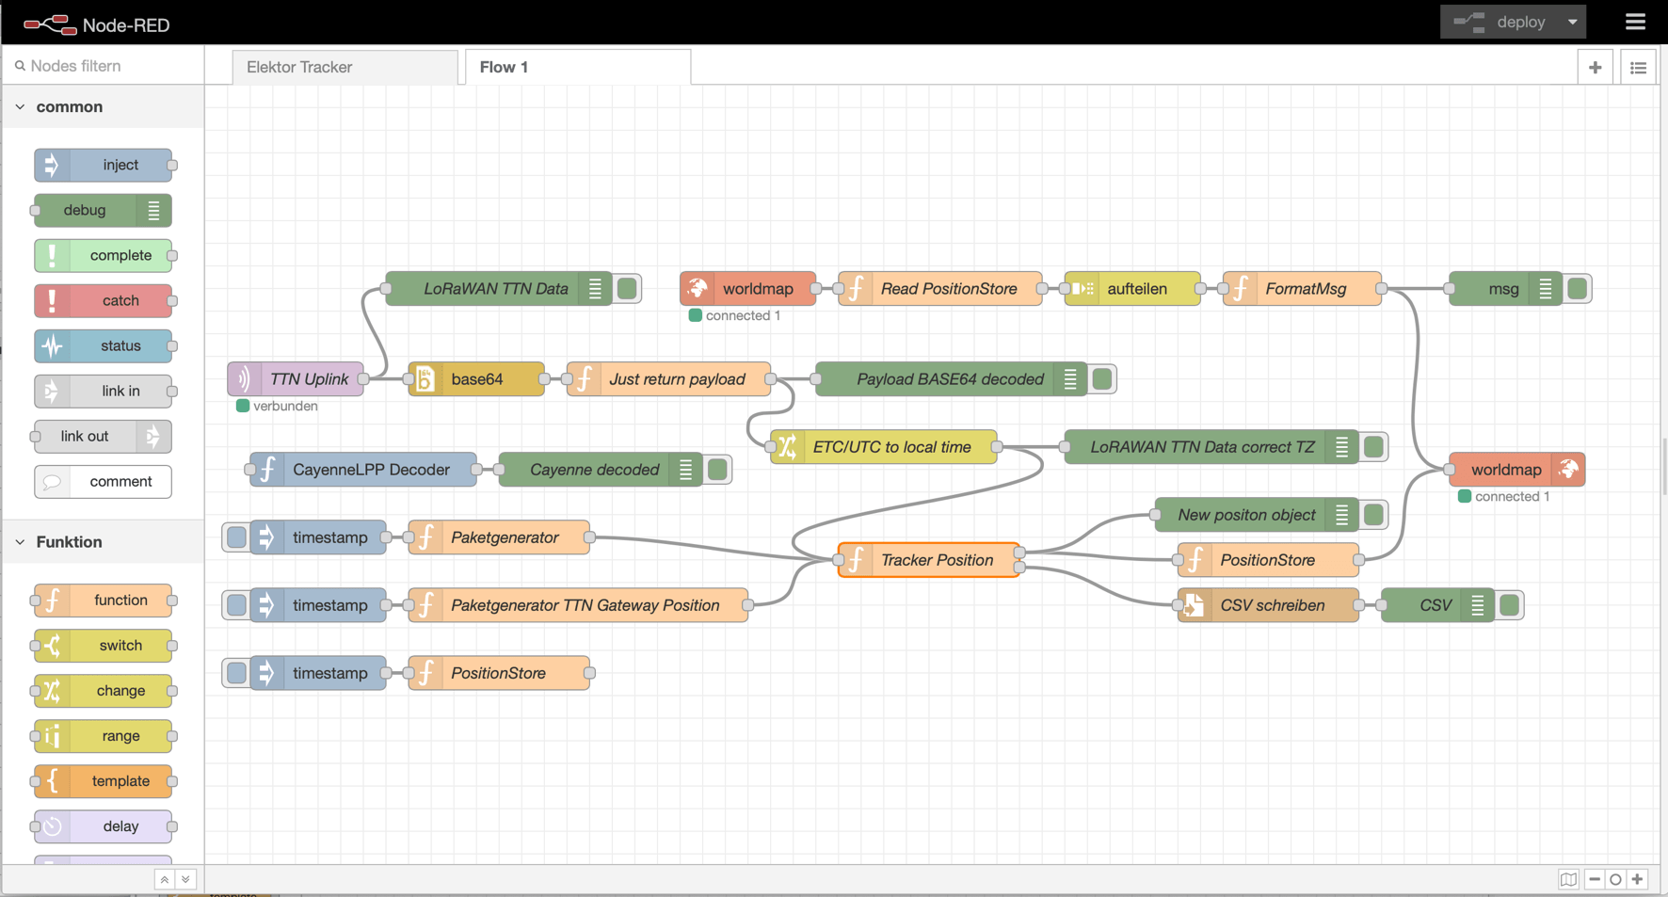Open the deploy options dropdown arrow

point(1572,22)
